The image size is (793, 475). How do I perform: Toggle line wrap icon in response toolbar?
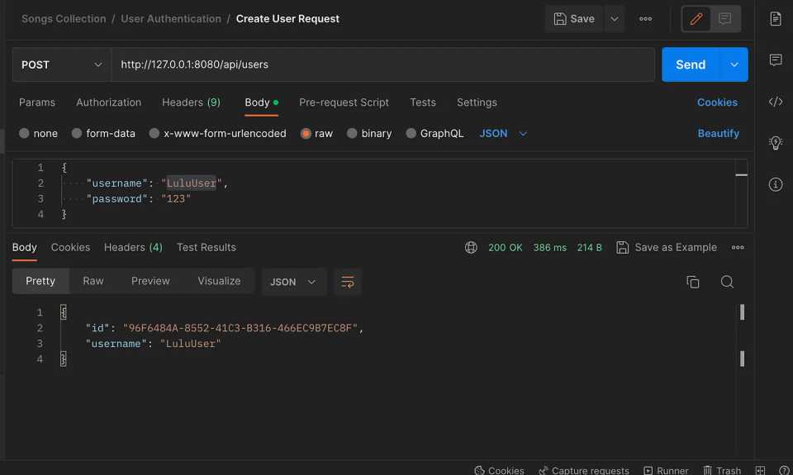[348, 282]
